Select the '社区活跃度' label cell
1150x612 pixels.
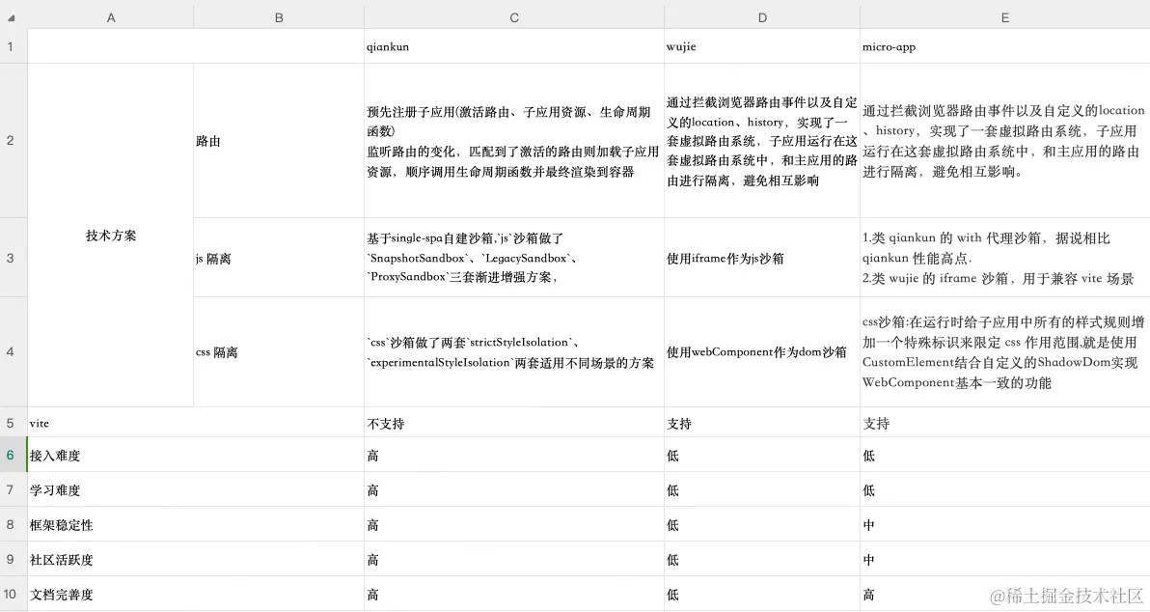point(196,559)
